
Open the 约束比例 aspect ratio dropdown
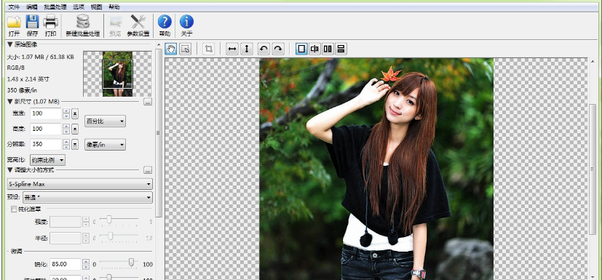point(47,160)
